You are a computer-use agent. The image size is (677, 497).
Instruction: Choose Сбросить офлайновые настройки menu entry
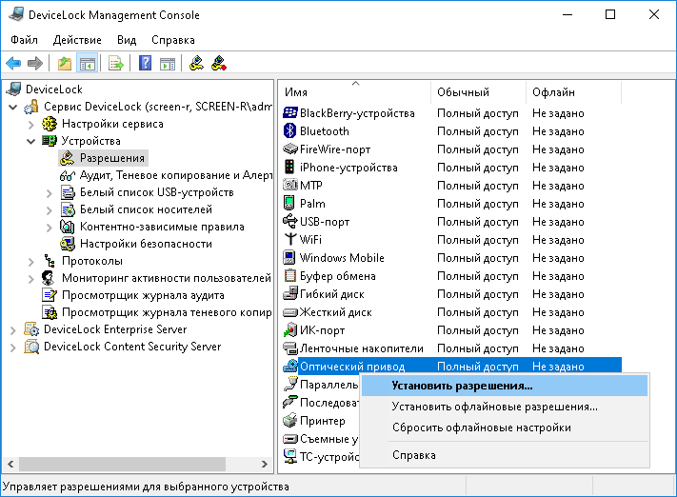481,427
